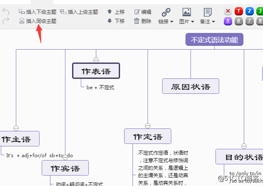
Task: Select the 作主语 node
Action: [19, 138]
